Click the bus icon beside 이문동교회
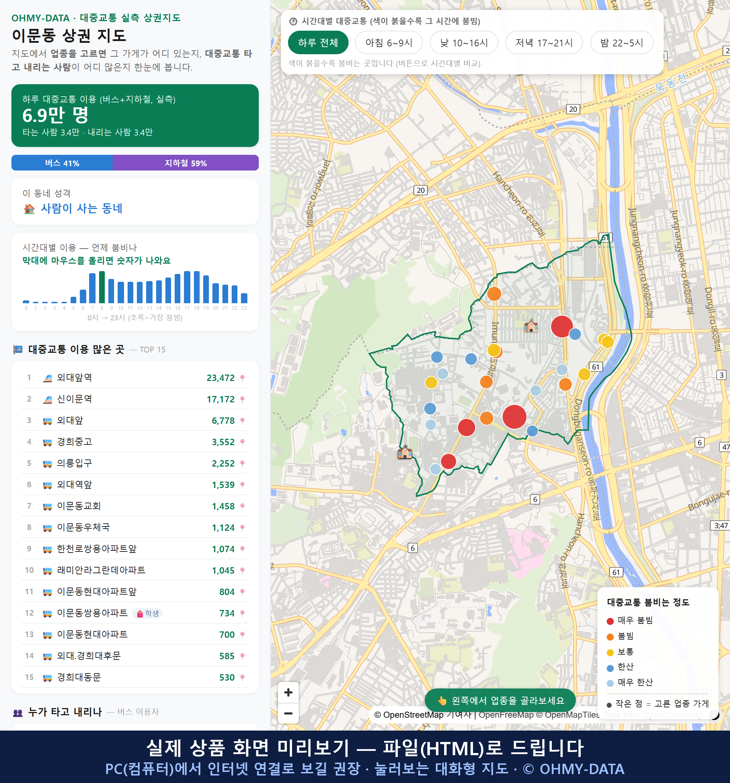The width and height of the screenshot is (730, 783). pos(47,506)
